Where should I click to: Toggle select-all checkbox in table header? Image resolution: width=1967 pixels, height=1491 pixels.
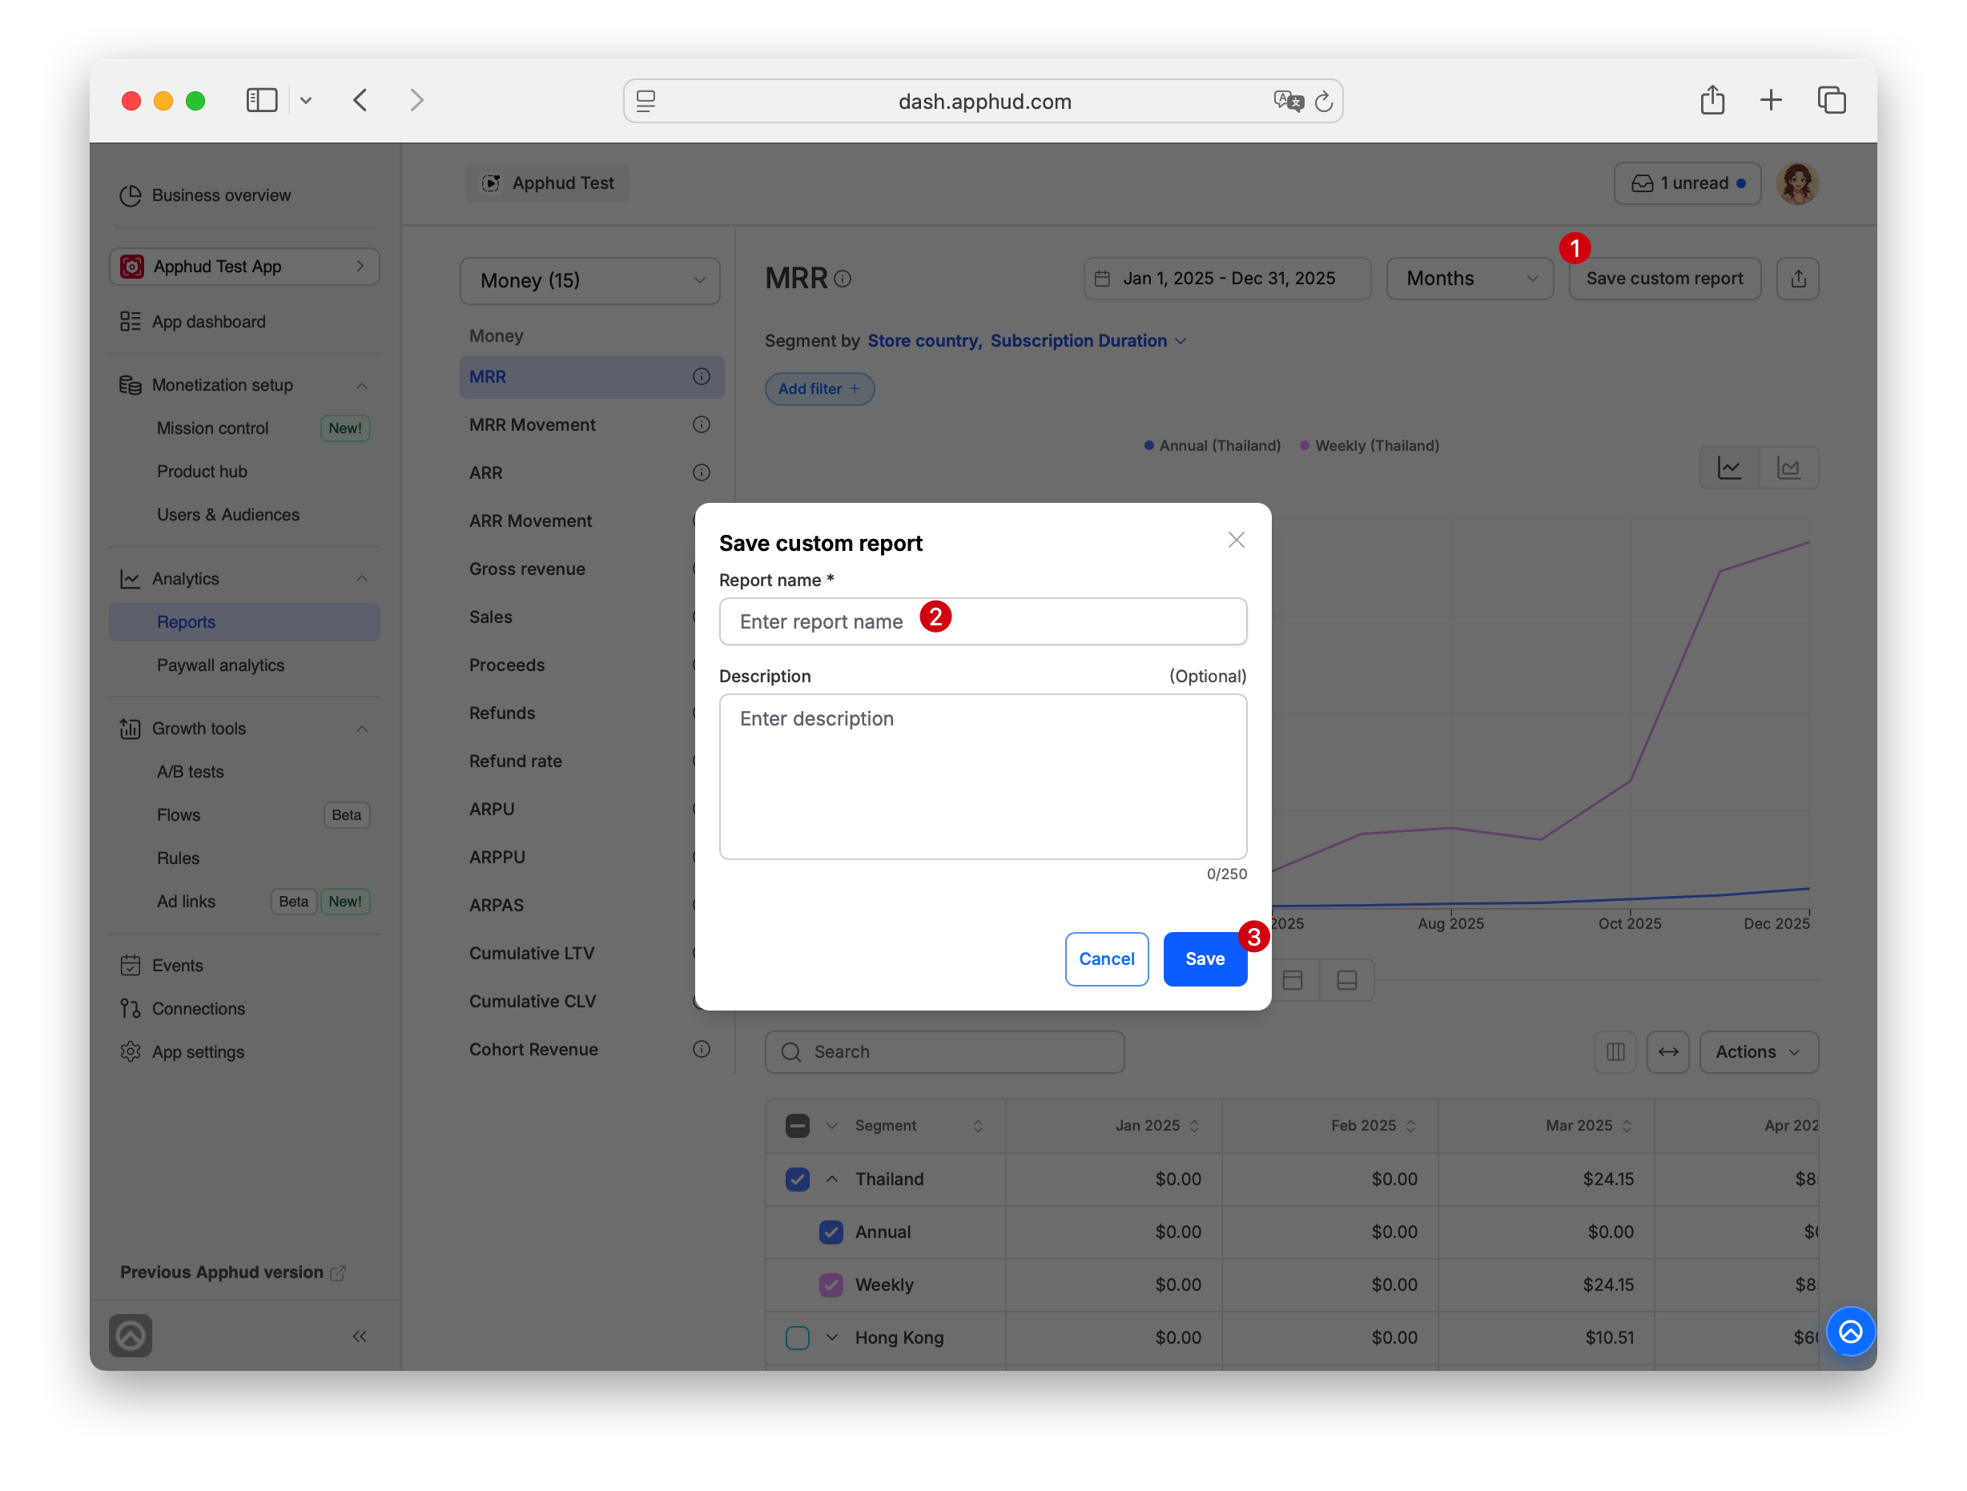point(797,1126)
